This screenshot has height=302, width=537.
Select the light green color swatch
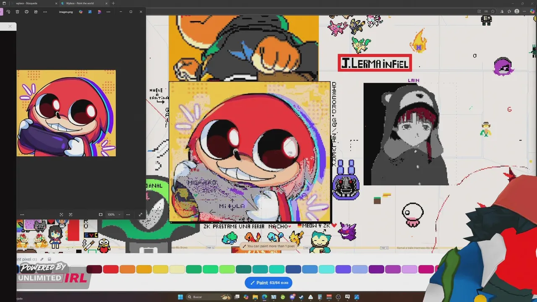coord(227,269)
